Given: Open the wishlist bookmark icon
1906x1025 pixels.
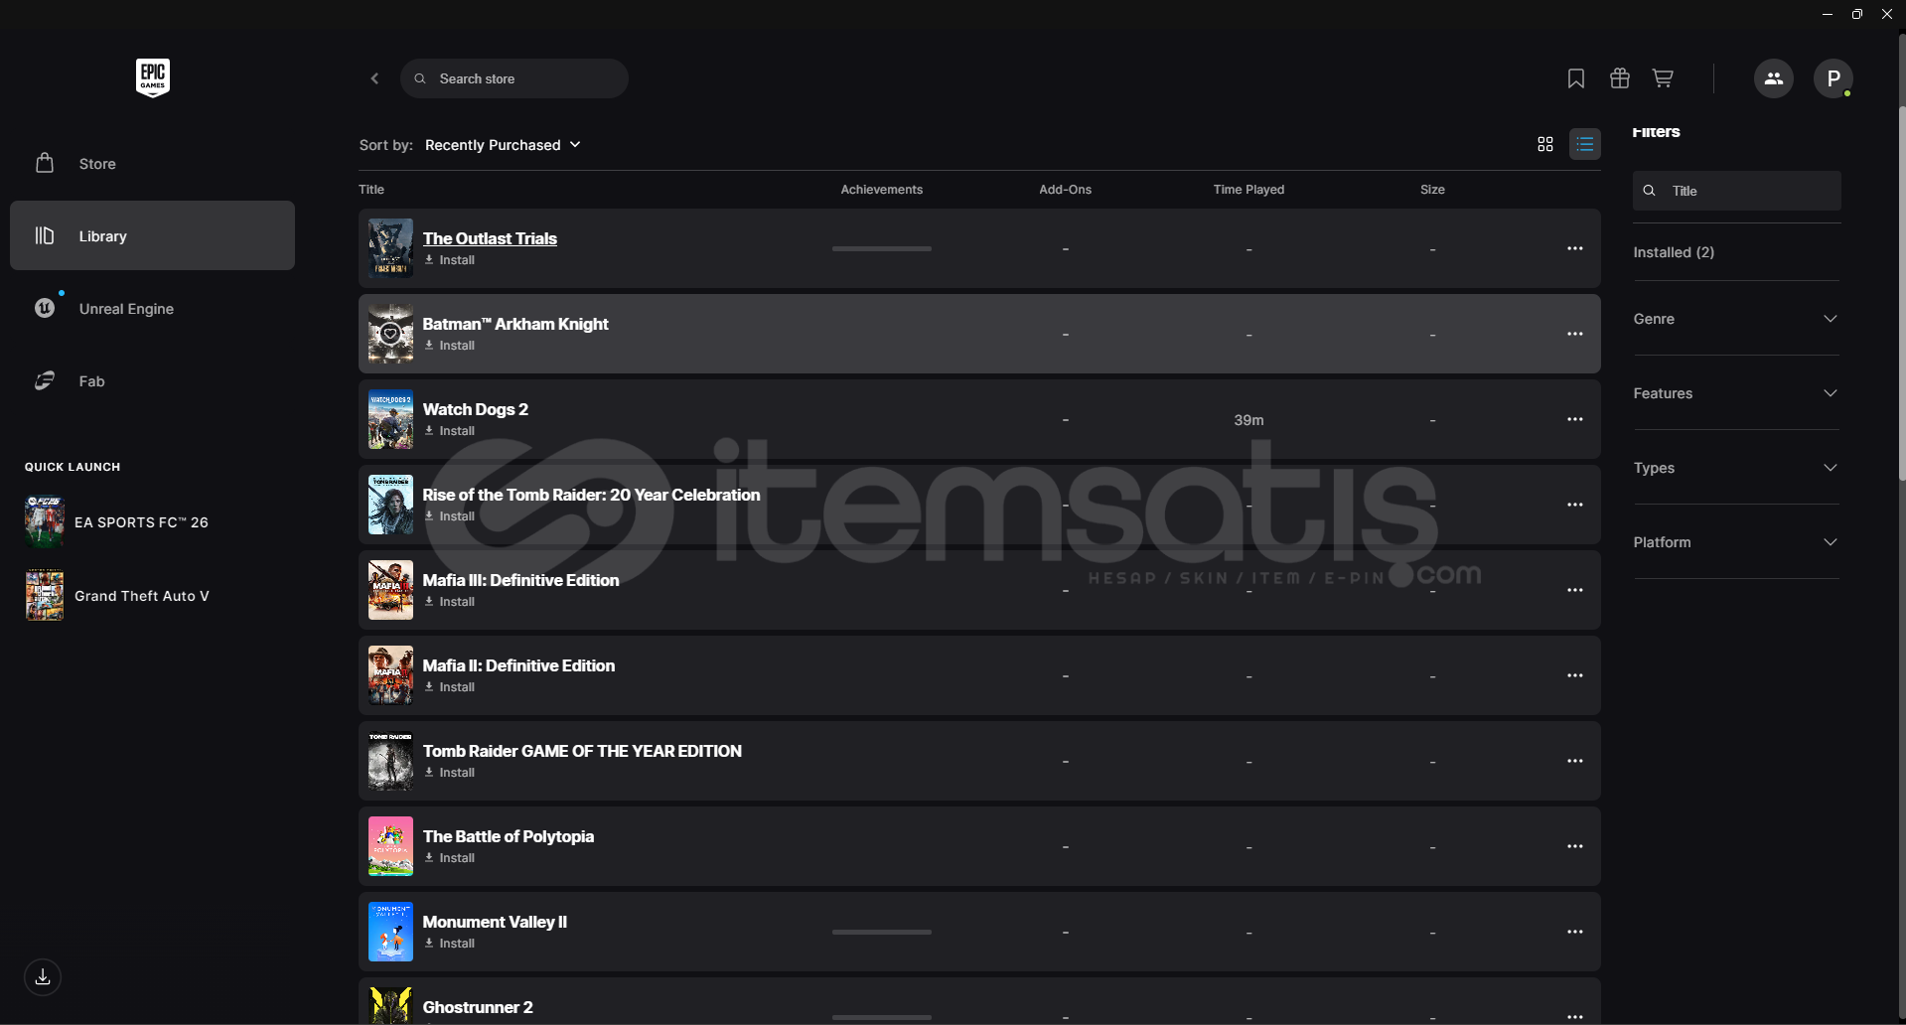Looking at the screenshot, I should pos(1576,78).
